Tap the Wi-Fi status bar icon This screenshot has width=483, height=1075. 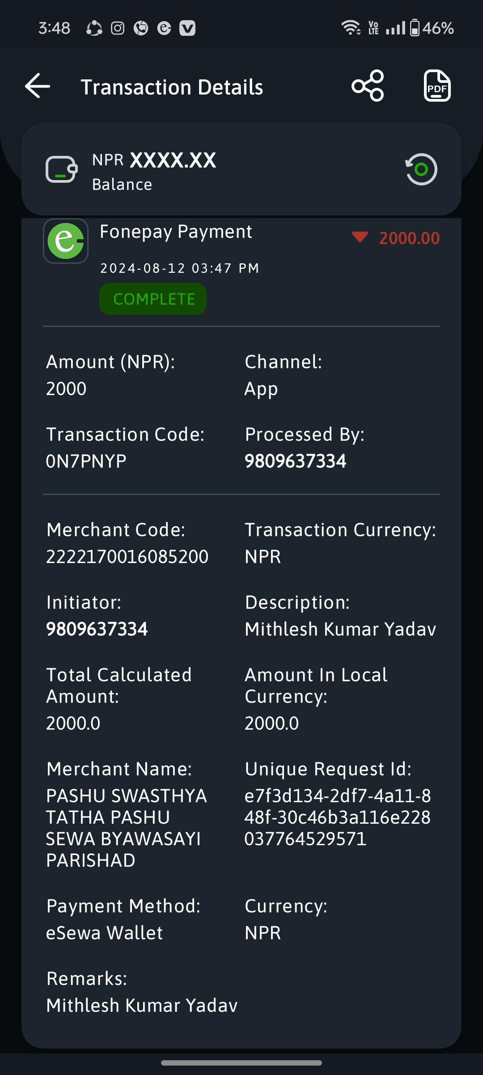click(x=351, y=28)
